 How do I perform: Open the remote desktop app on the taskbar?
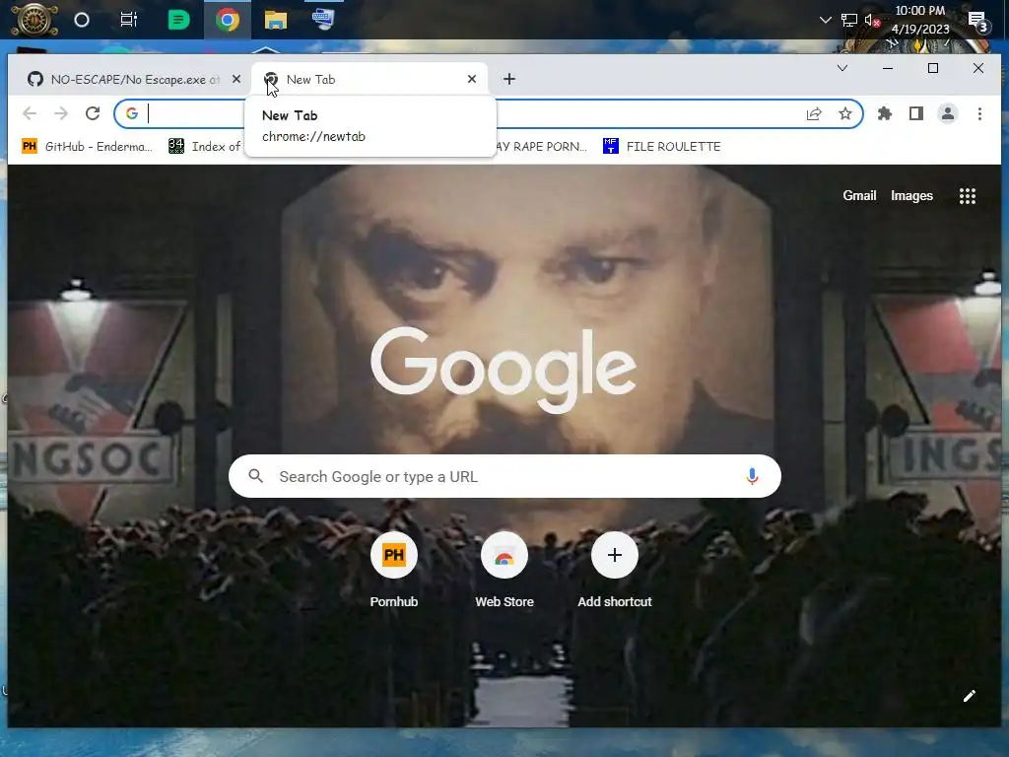pos(323,19)
